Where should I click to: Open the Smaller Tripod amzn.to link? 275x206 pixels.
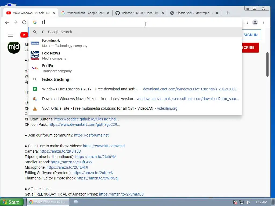71,162
